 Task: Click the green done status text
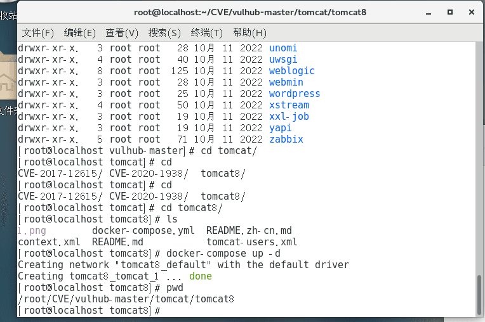point(200,276)
